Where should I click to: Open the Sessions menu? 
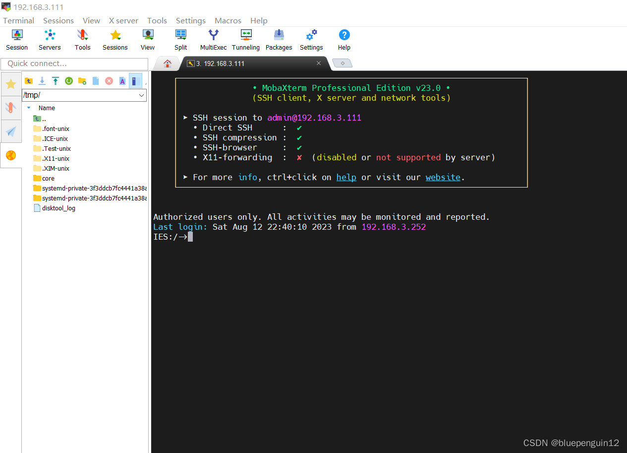[x=58, y=20]
